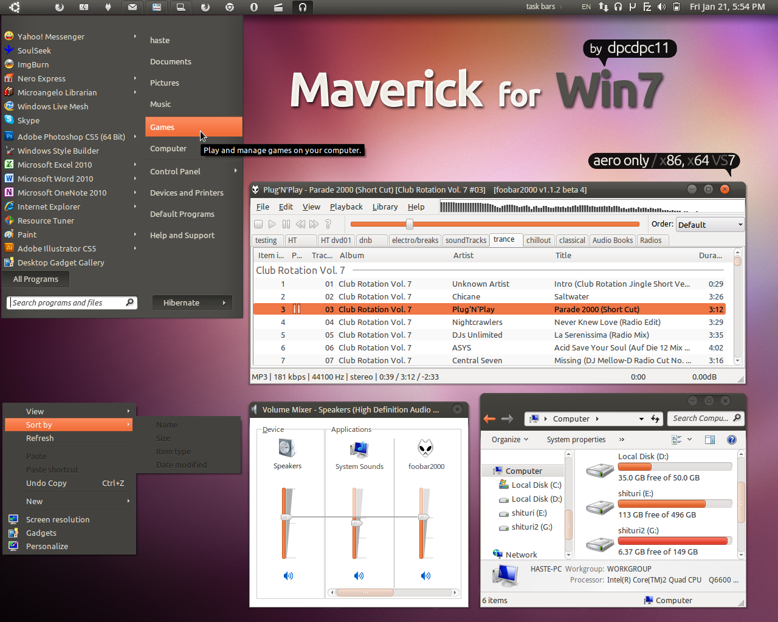Expand the explorer toolbar overflow chevron
The height and width of the screenshot is (622, 778).
click(621, 439)
